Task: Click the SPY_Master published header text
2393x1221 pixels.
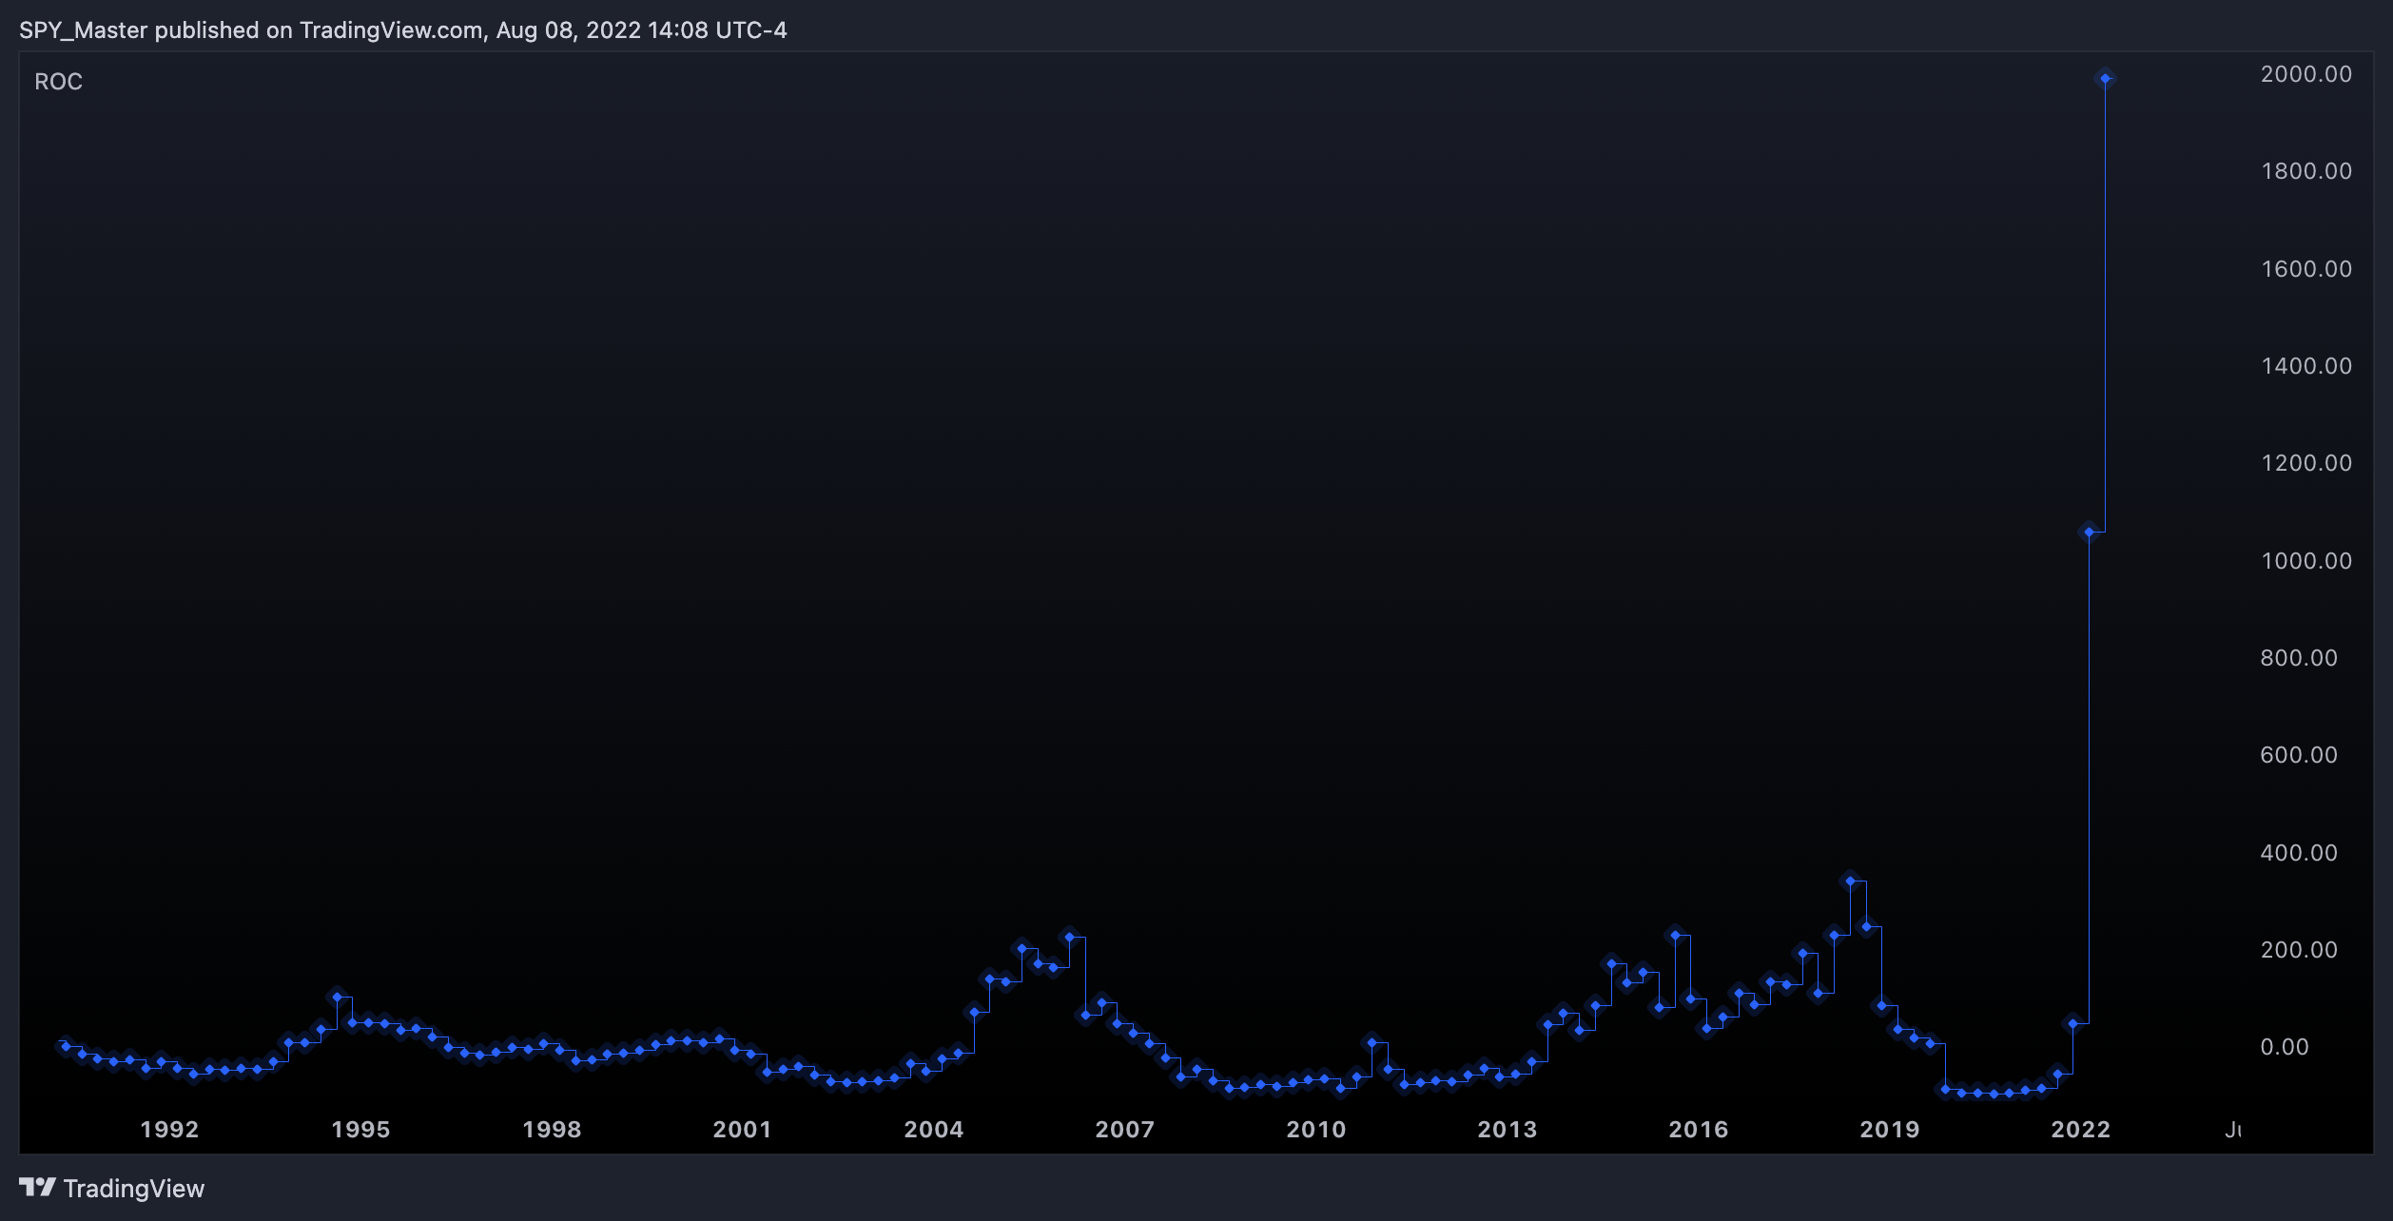Action: click(x=403, y=30)
